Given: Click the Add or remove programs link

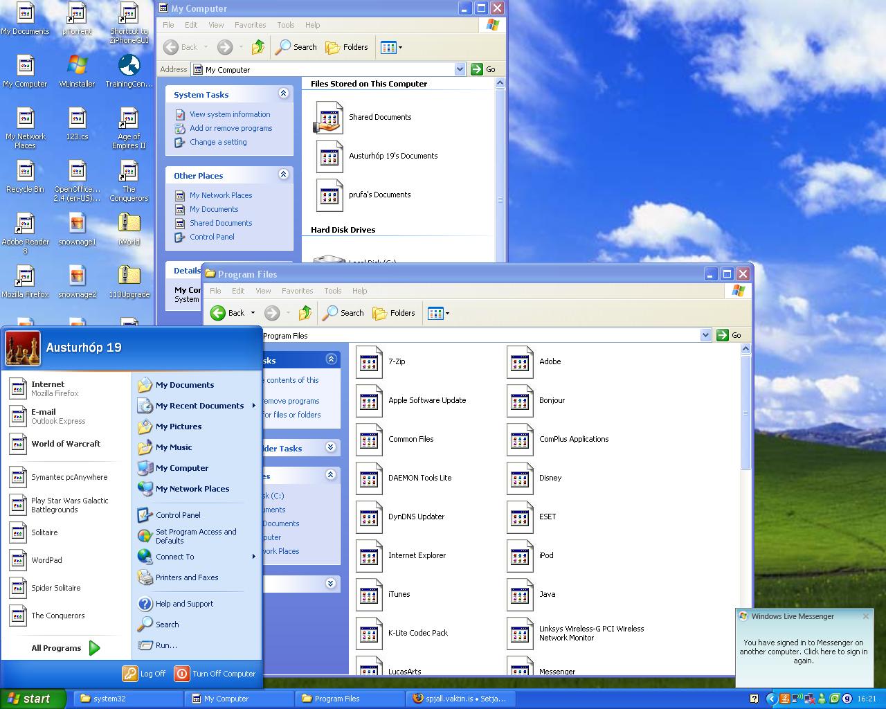Looking at the screenshot, I should [230, 128].
